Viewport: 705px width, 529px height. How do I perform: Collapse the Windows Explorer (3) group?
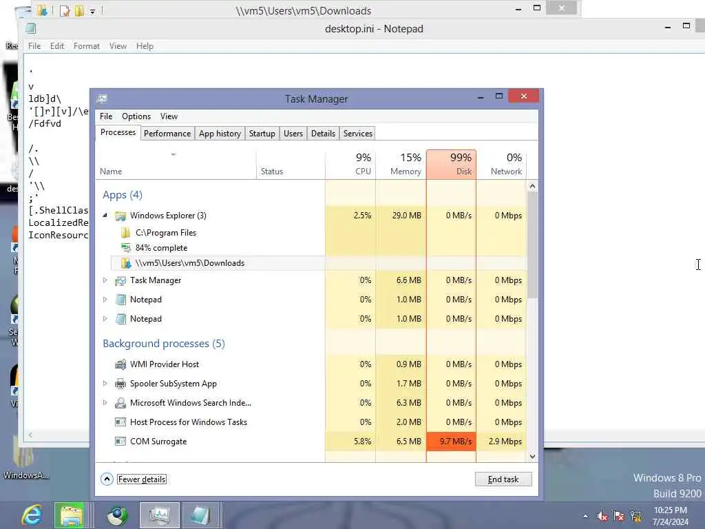(x=105, y=216)
